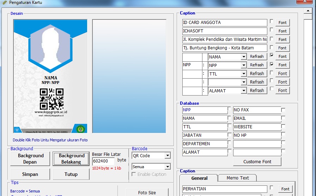Screen dimensions: 316x196
Task: Toggle checkbox beside NO FAX field
Action: [283, 110]
